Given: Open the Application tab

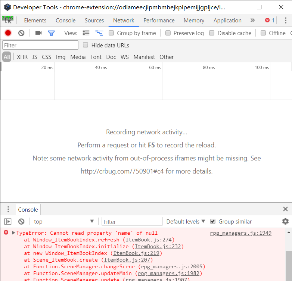Looking at the screenshot, I should click(227, 21).
